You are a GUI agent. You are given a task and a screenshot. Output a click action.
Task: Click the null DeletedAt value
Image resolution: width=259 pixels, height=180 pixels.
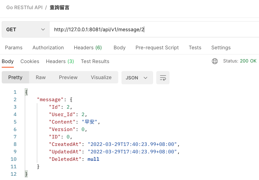(93, 159)
